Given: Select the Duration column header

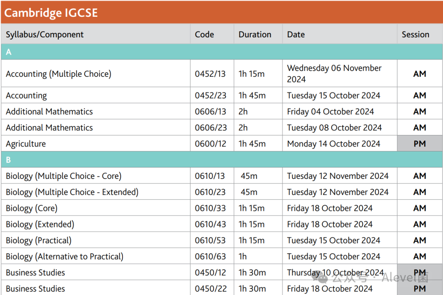Looking at the screenshot, I should pos(255,34).
